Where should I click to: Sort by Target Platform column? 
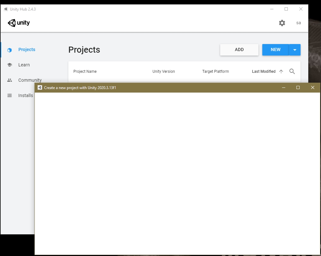click(x=215, y=71)
